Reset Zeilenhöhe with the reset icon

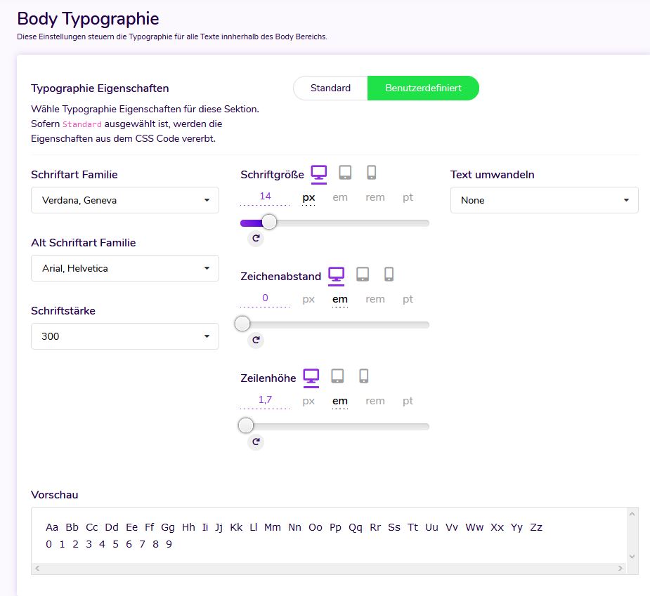tap(256, 442)
